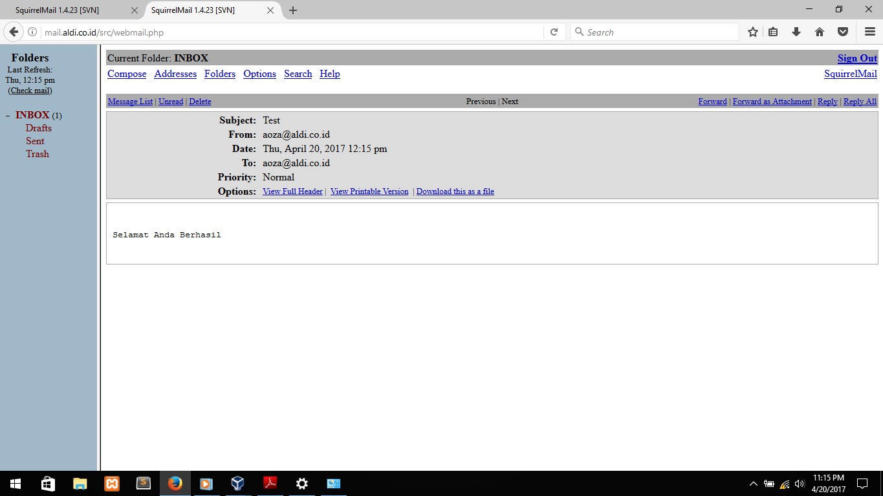This screenshot has height=496, width=883.
Task: Open site information icon in address bar
Action: tap(32, 32)
